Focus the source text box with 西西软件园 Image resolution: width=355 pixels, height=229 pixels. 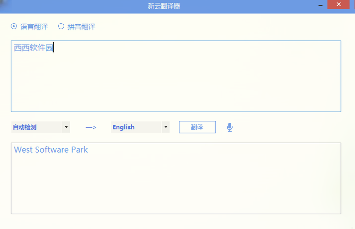176,76
